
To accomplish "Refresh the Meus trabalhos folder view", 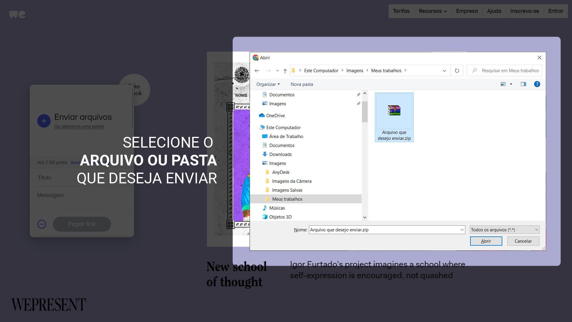I will [457, 71].
